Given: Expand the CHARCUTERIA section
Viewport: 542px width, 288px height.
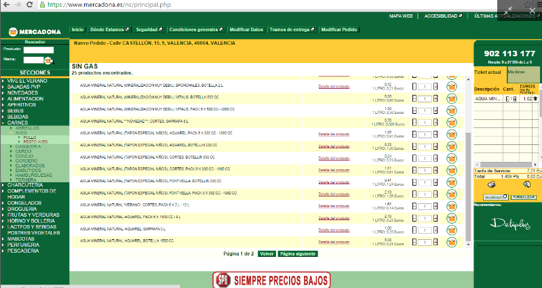Looking at the screenshot, I should pyautogui.click(x=25, y=185).
